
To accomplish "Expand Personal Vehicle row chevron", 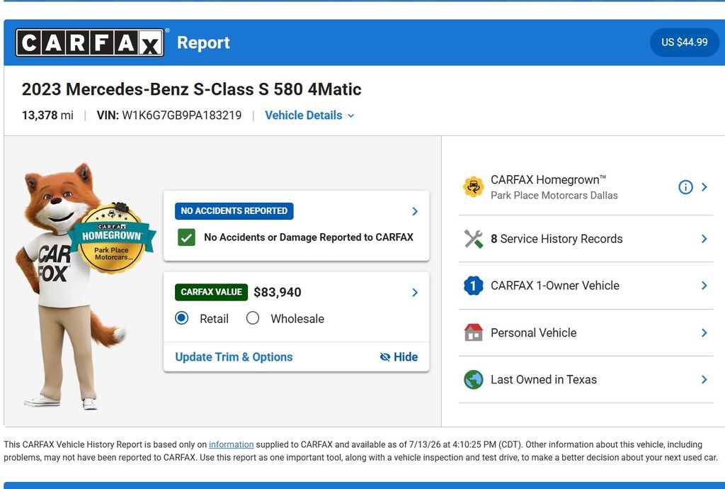I will coord(704,332).
